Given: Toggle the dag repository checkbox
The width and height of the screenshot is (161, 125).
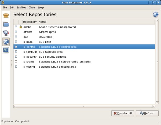Looking at the screenshot, I should pos(16,37).
